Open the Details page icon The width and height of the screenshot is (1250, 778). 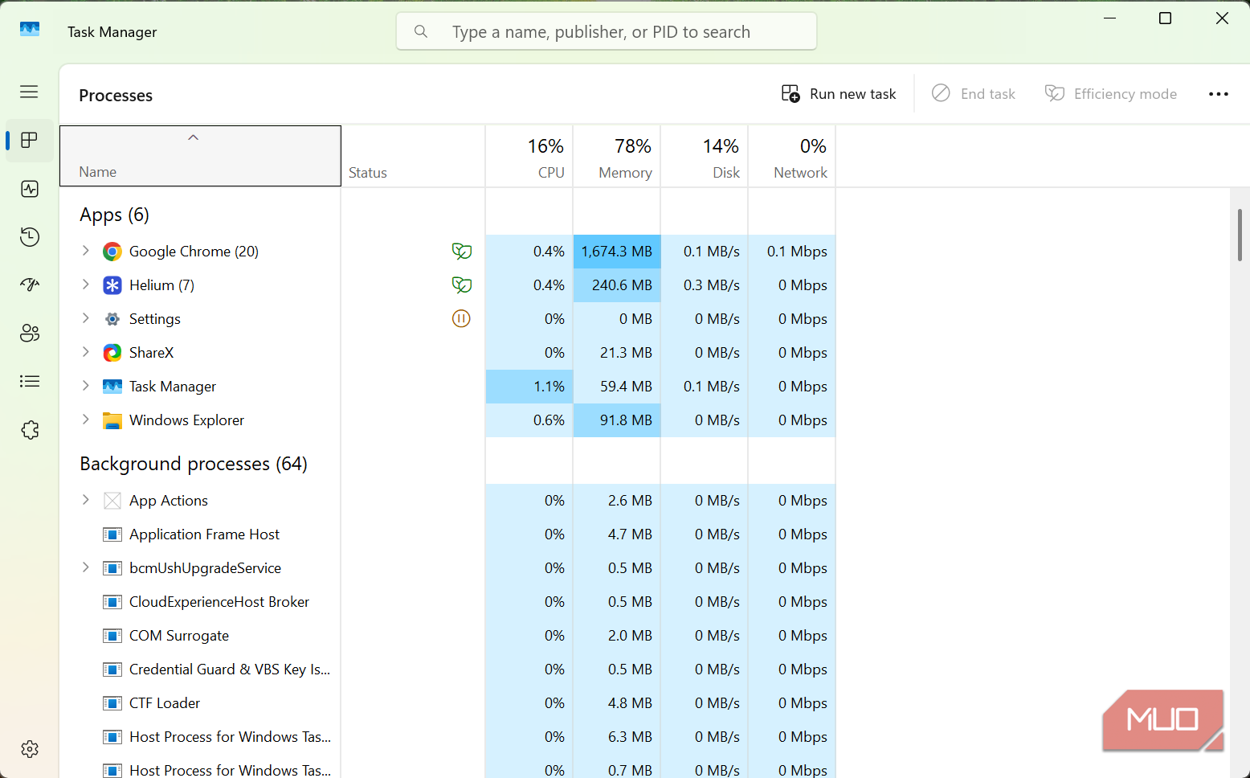coord(30,381)
